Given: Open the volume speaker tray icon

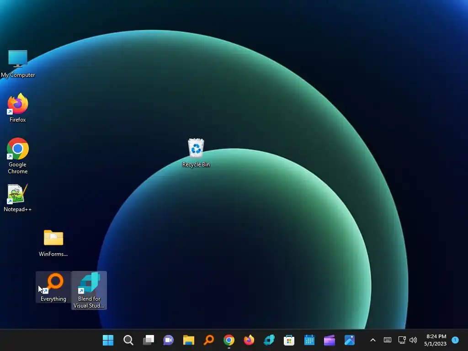Looking at the screenshot, I should [413, 340].
